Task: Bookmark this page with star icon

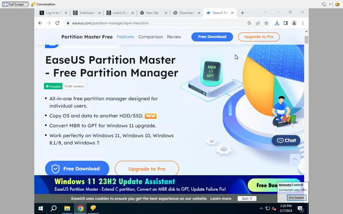Action: (x=266, y=23)
